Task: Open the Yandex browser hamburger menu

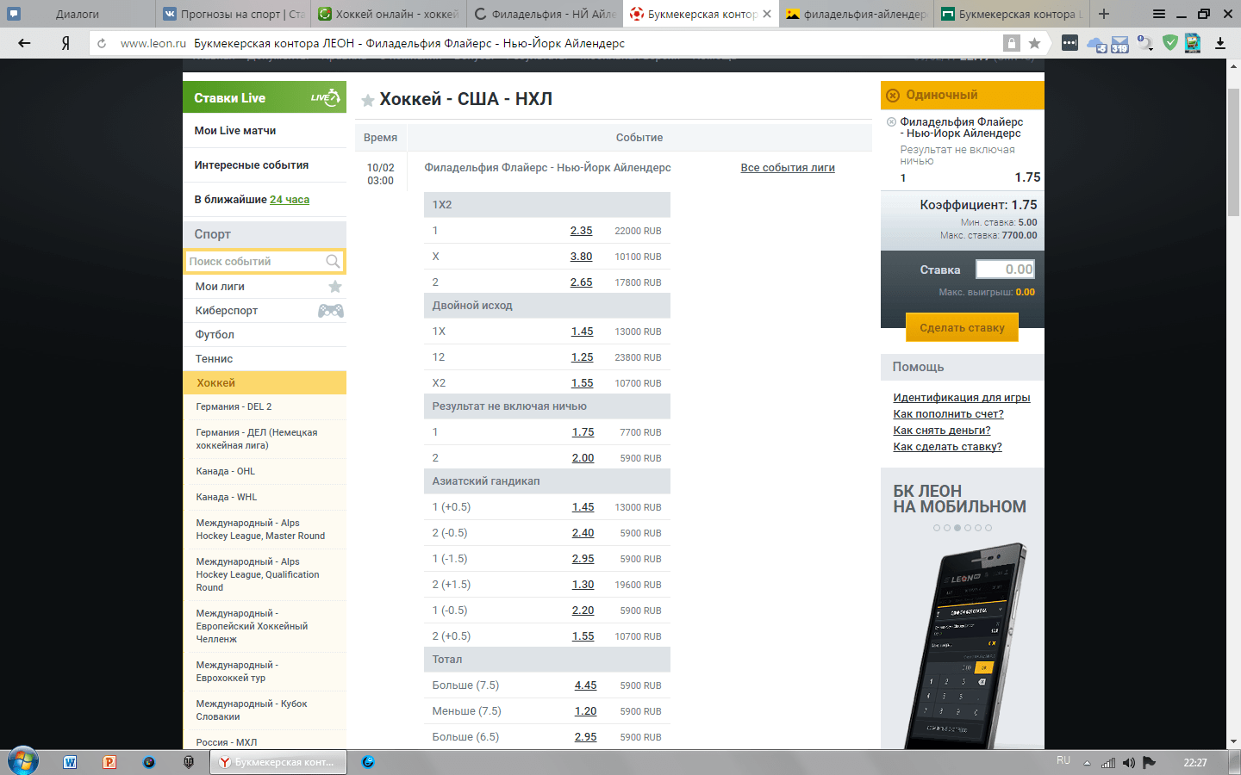Action: [1159, 14]
